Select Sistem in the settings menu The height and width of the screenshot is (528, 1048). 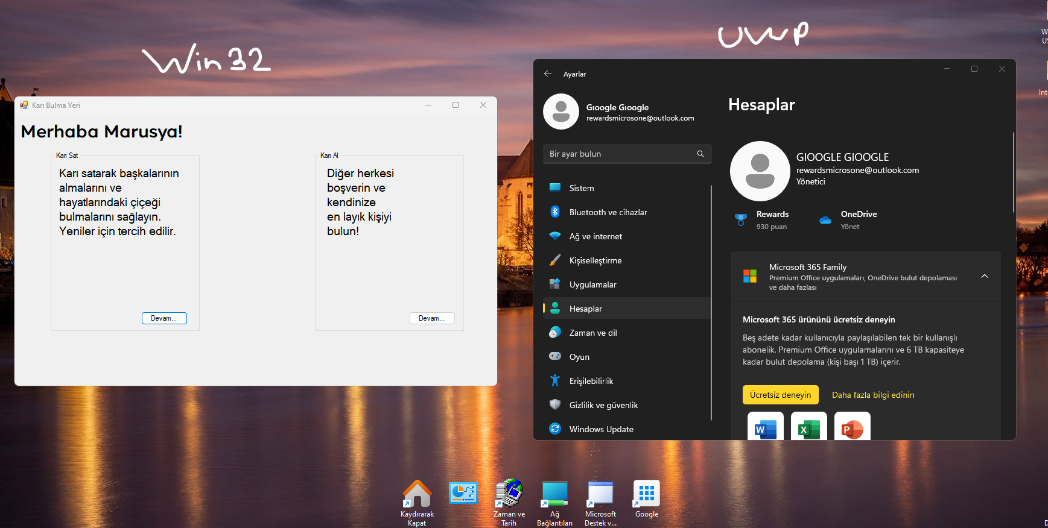click(627, 187)
